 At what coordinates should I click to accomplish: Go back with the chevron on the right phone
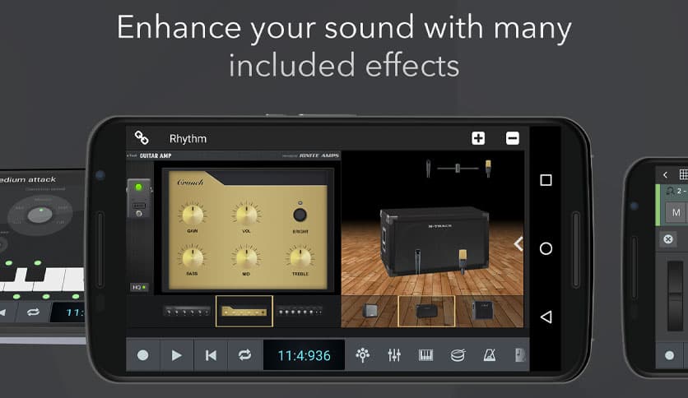pos(665,175)
